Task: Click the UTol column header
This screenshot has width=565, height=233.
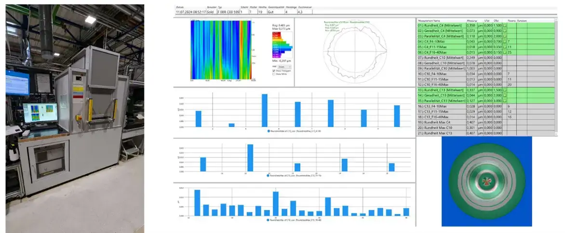Action: click(x=487, y=21)
